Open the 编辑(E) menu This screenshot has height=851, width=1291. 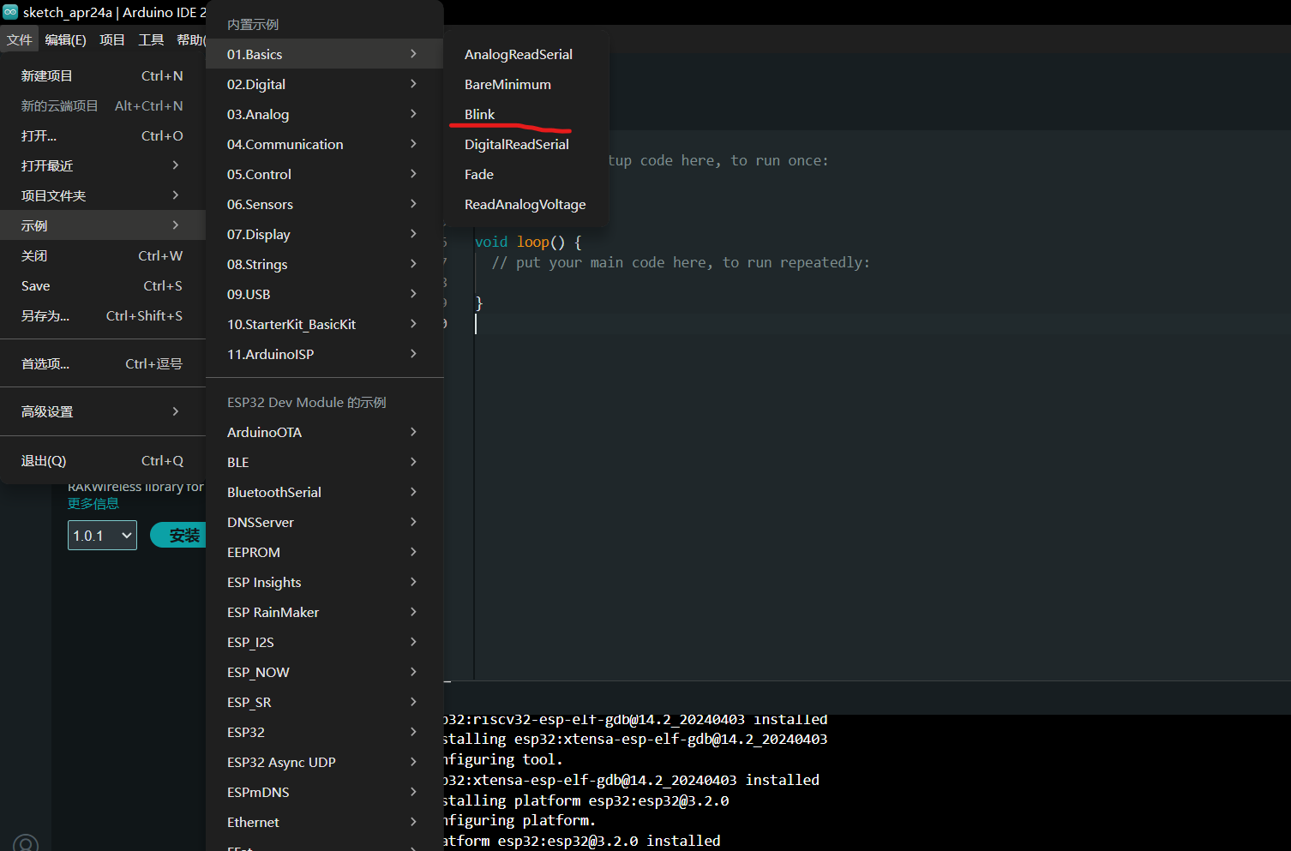[x=65, y=39]
